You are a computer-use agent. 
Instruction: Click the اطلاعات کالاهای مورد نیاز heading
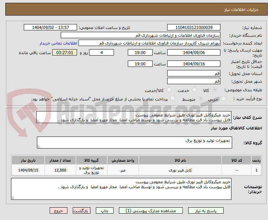(236, 128)
